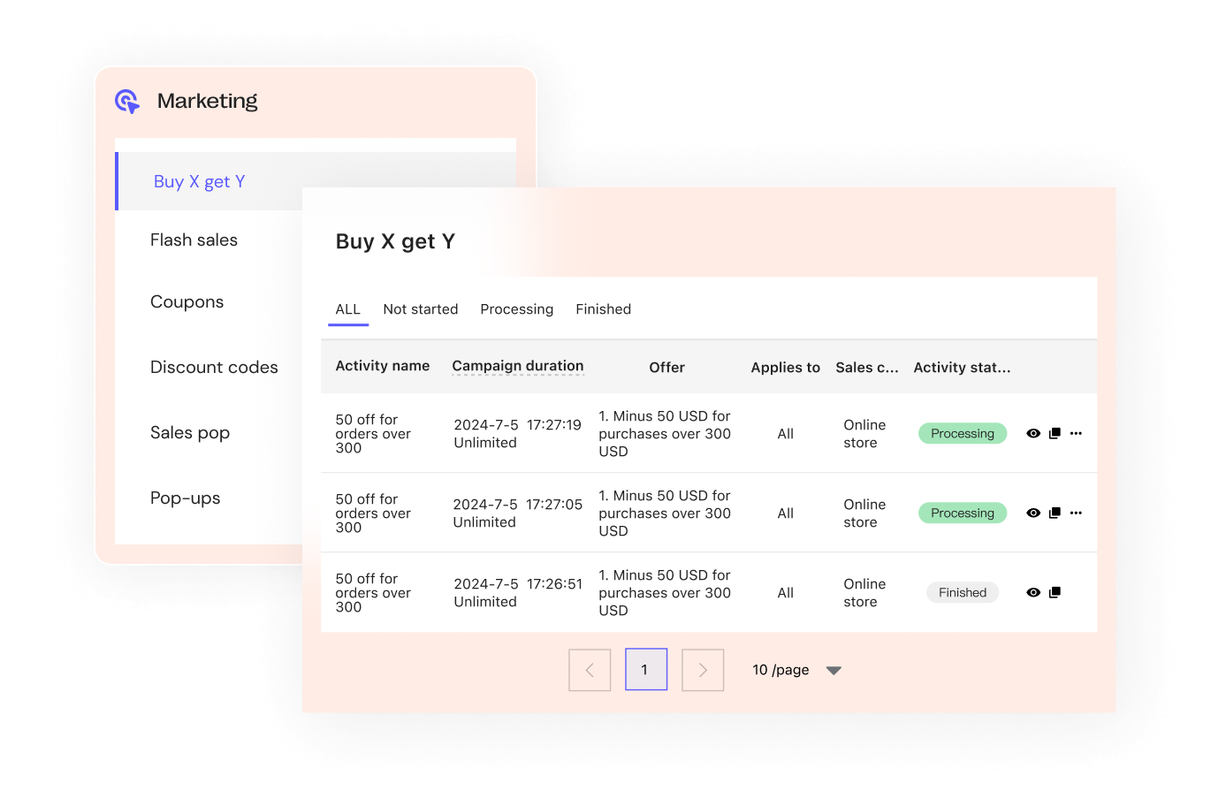Open Coupons in the Marketing menu

[187, 302]
